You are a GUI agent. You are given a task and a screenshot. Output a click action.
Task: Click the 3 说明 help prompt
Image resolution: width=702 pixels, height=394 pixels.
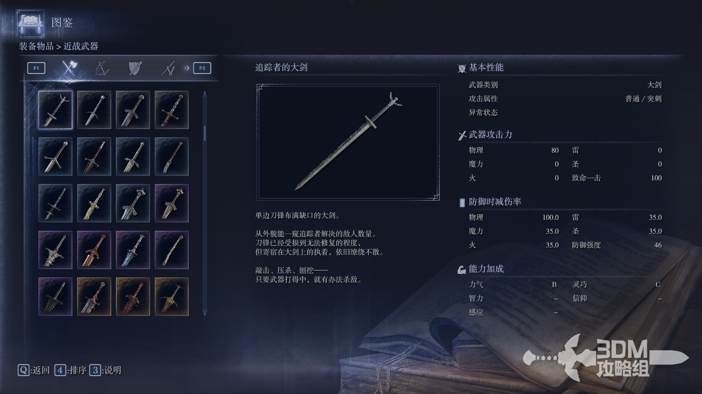pyautogui.click(x=105, y=370)
